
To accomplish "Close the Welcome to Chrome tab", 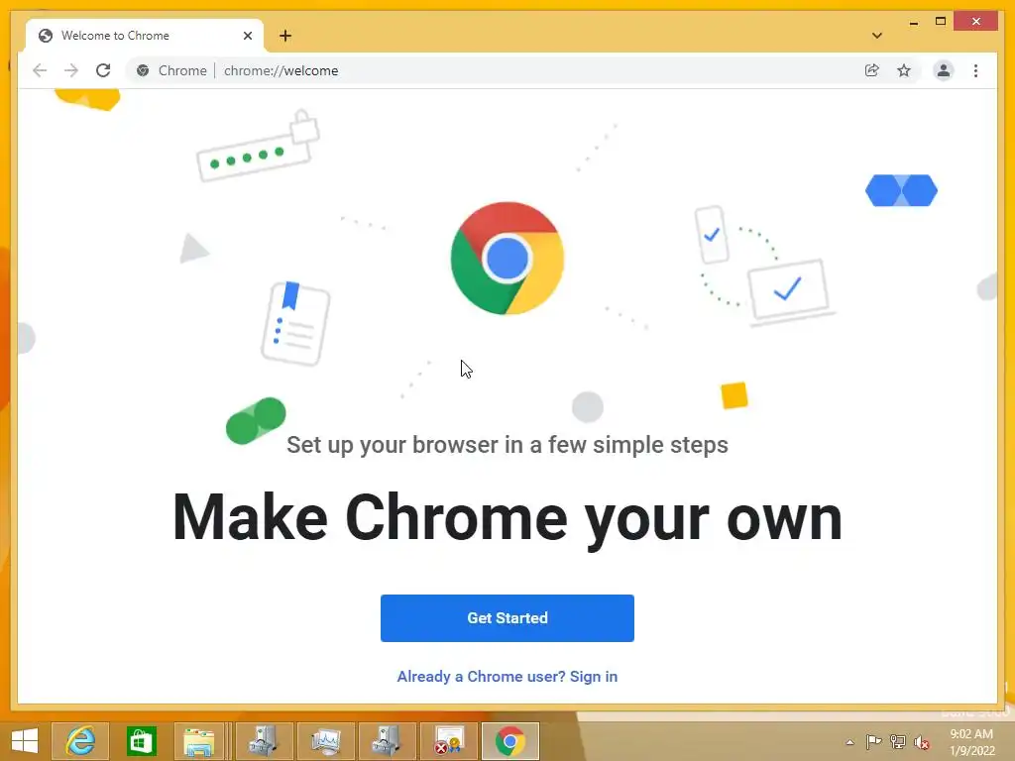I will click(x=247, y=36).
